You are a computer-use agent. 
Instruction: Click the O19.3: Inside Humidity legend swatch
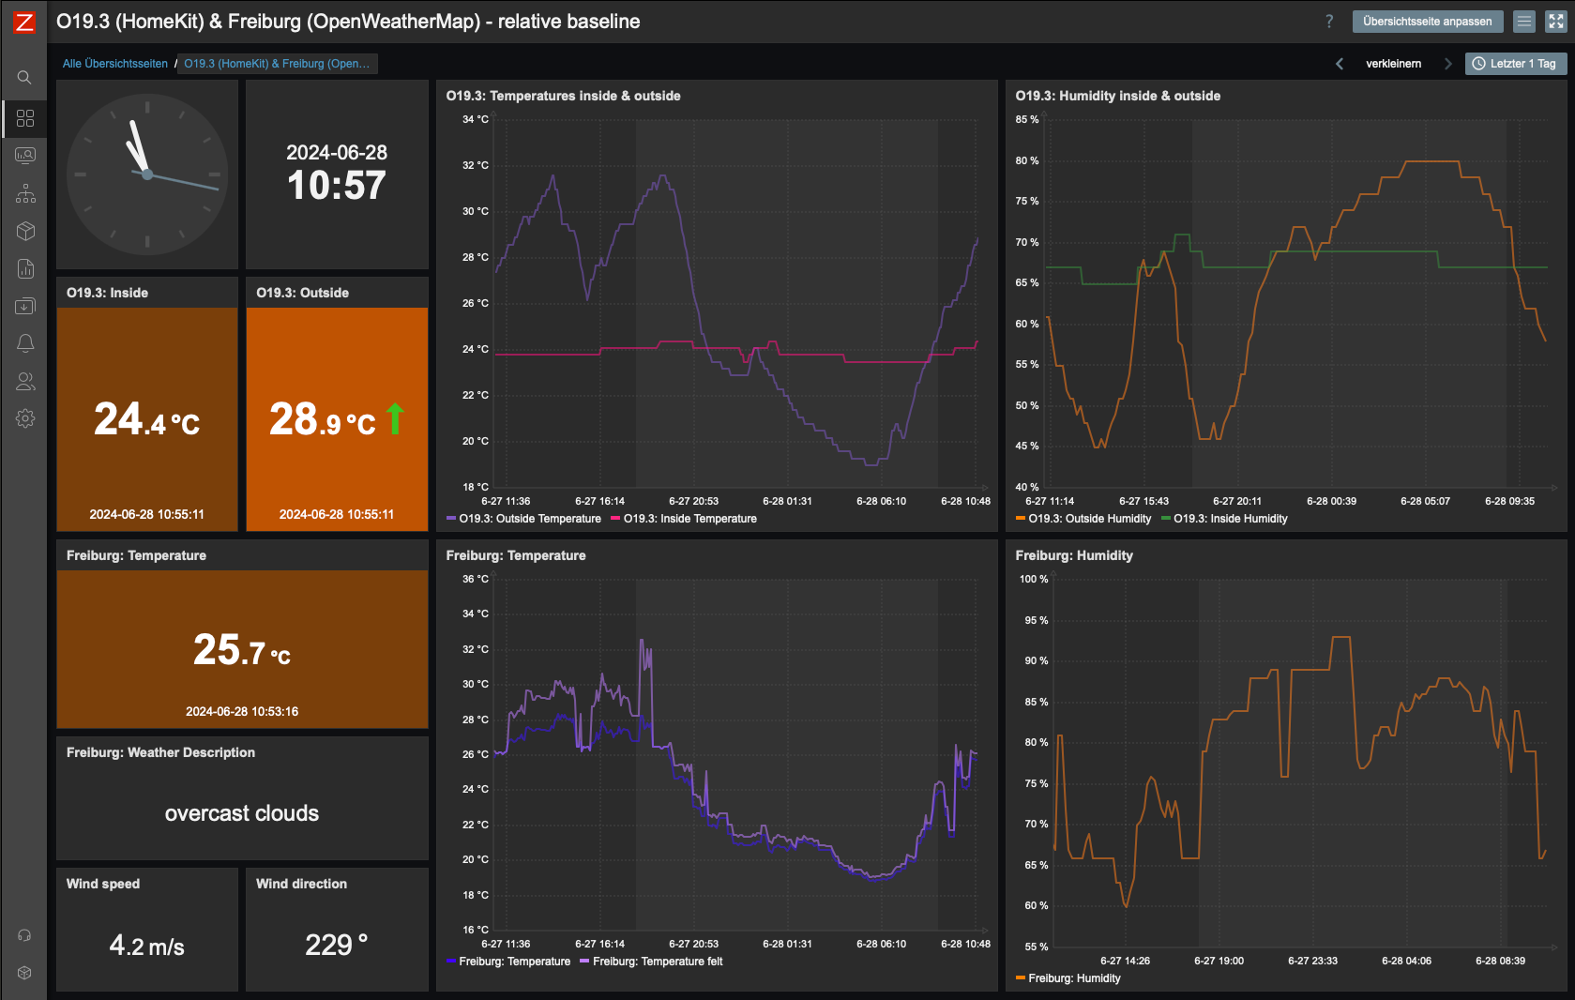[1166, 519]
